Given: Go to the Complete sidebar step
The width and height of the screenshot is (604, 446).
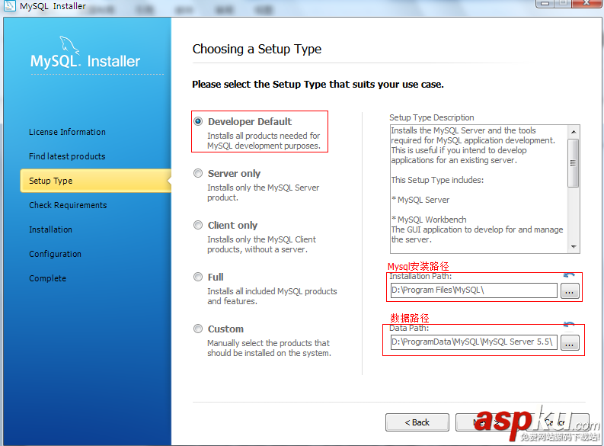Looking at the screenshot, I should 47,278.
